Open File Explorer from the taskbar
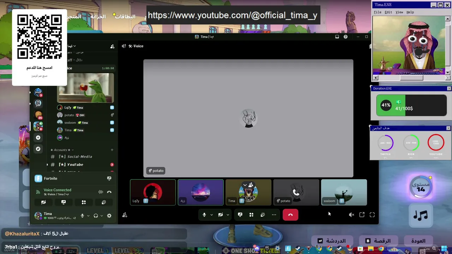452x254 pixels. click(x=371, y=249)
